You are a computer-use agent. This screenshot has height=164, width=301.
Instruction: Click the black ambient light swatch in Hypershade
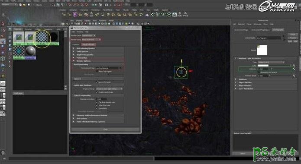tap(53, 37)
